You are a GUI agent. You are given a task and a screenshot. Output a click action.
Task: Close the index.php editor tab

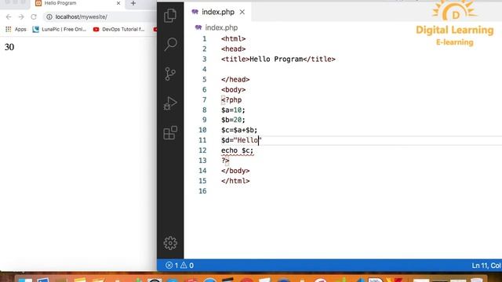(x=242, y=12)
